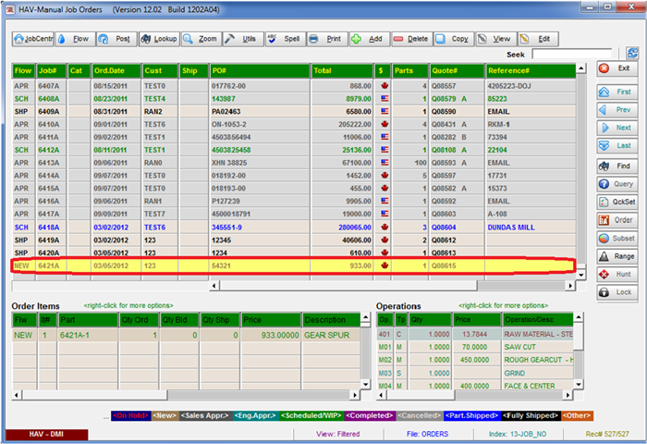Click the refresh icon beside Seek

pos(632,53)
